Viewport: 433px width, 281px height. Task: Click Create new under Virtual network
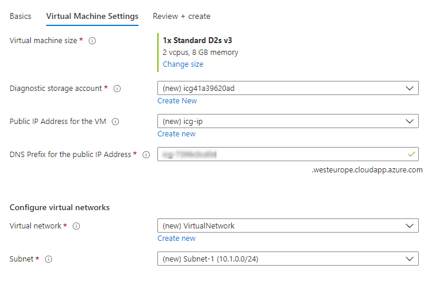click(x=176, y=238)
